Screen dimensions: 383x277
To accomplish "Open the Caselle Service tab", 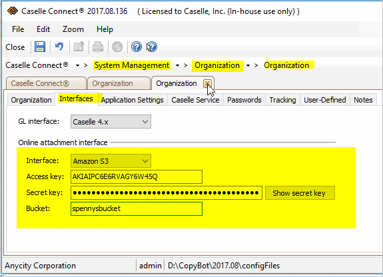I will [195, 100].
